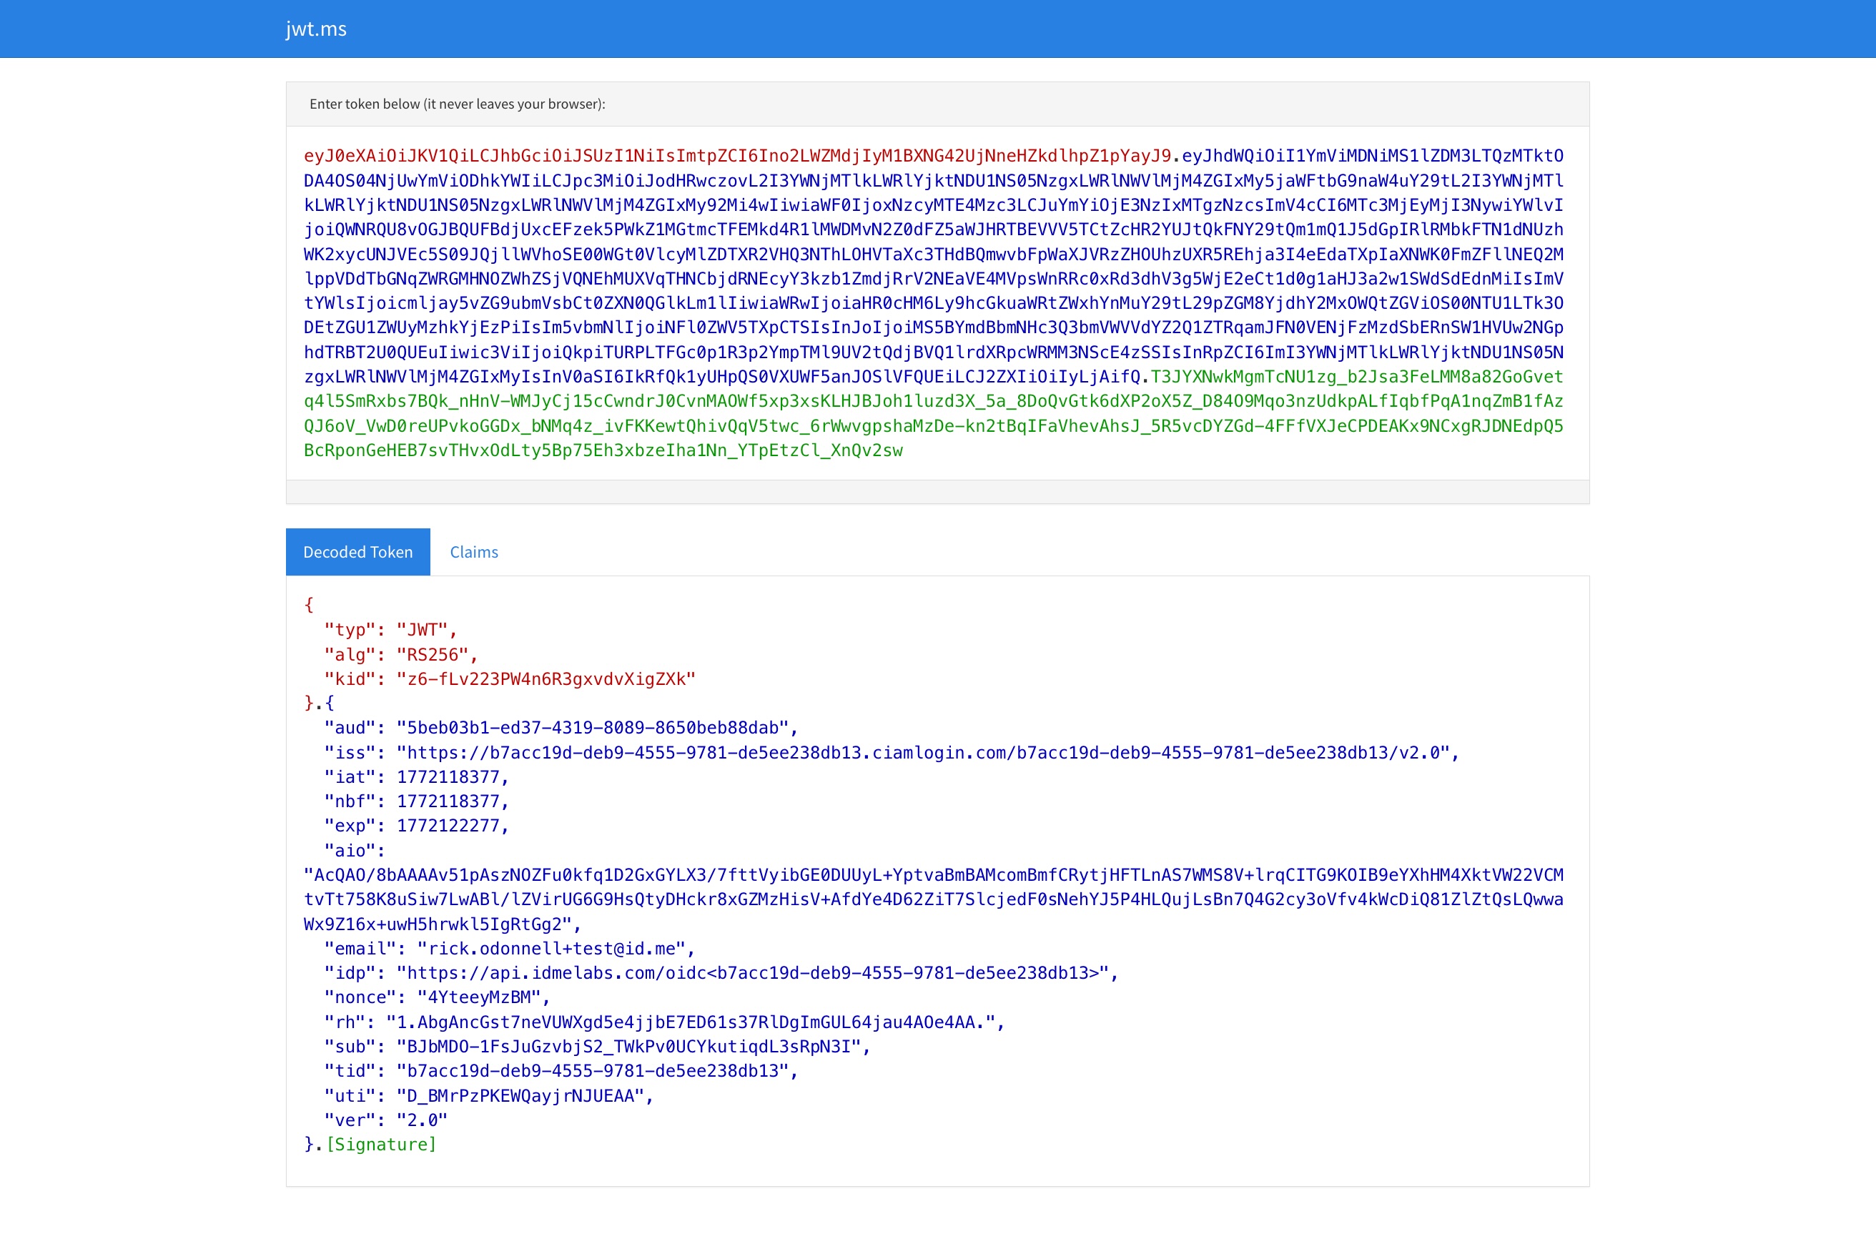Image resolution: width=1876 pixels, height=1234 pixels.
Task: Select the Decoded Token tab
Action: click(x=358, y=552)
